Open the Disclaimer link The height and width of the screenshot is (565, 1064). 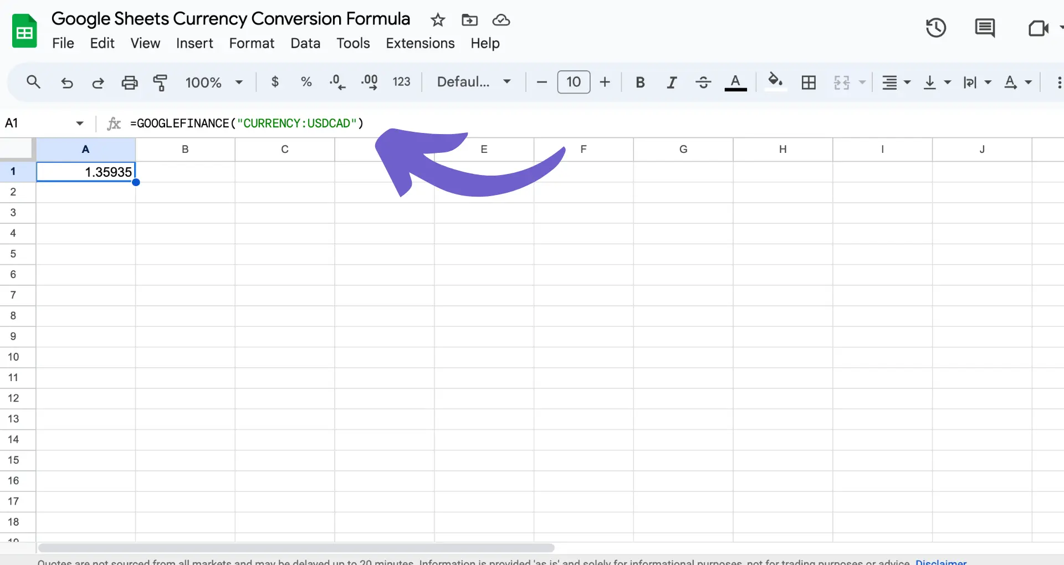click(941, 562)
